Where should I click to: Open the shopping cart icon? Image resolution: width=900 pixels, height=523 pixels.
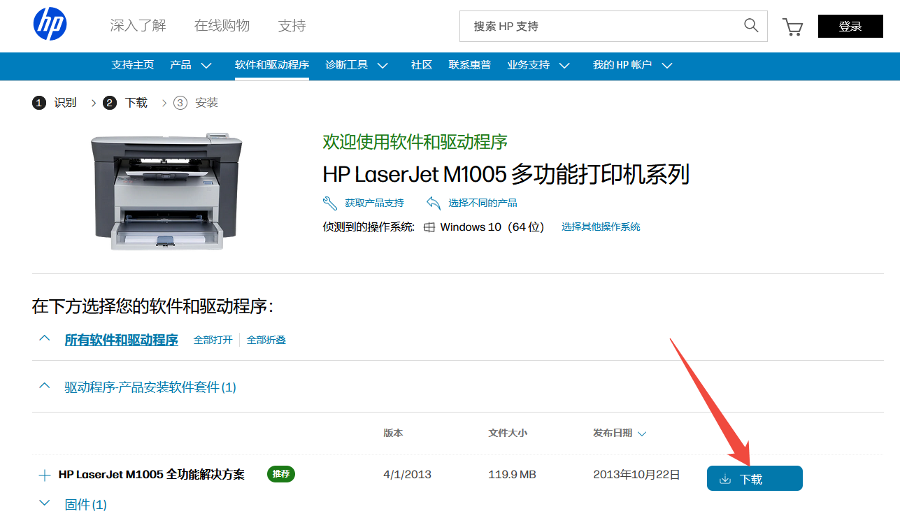(792, 27)
